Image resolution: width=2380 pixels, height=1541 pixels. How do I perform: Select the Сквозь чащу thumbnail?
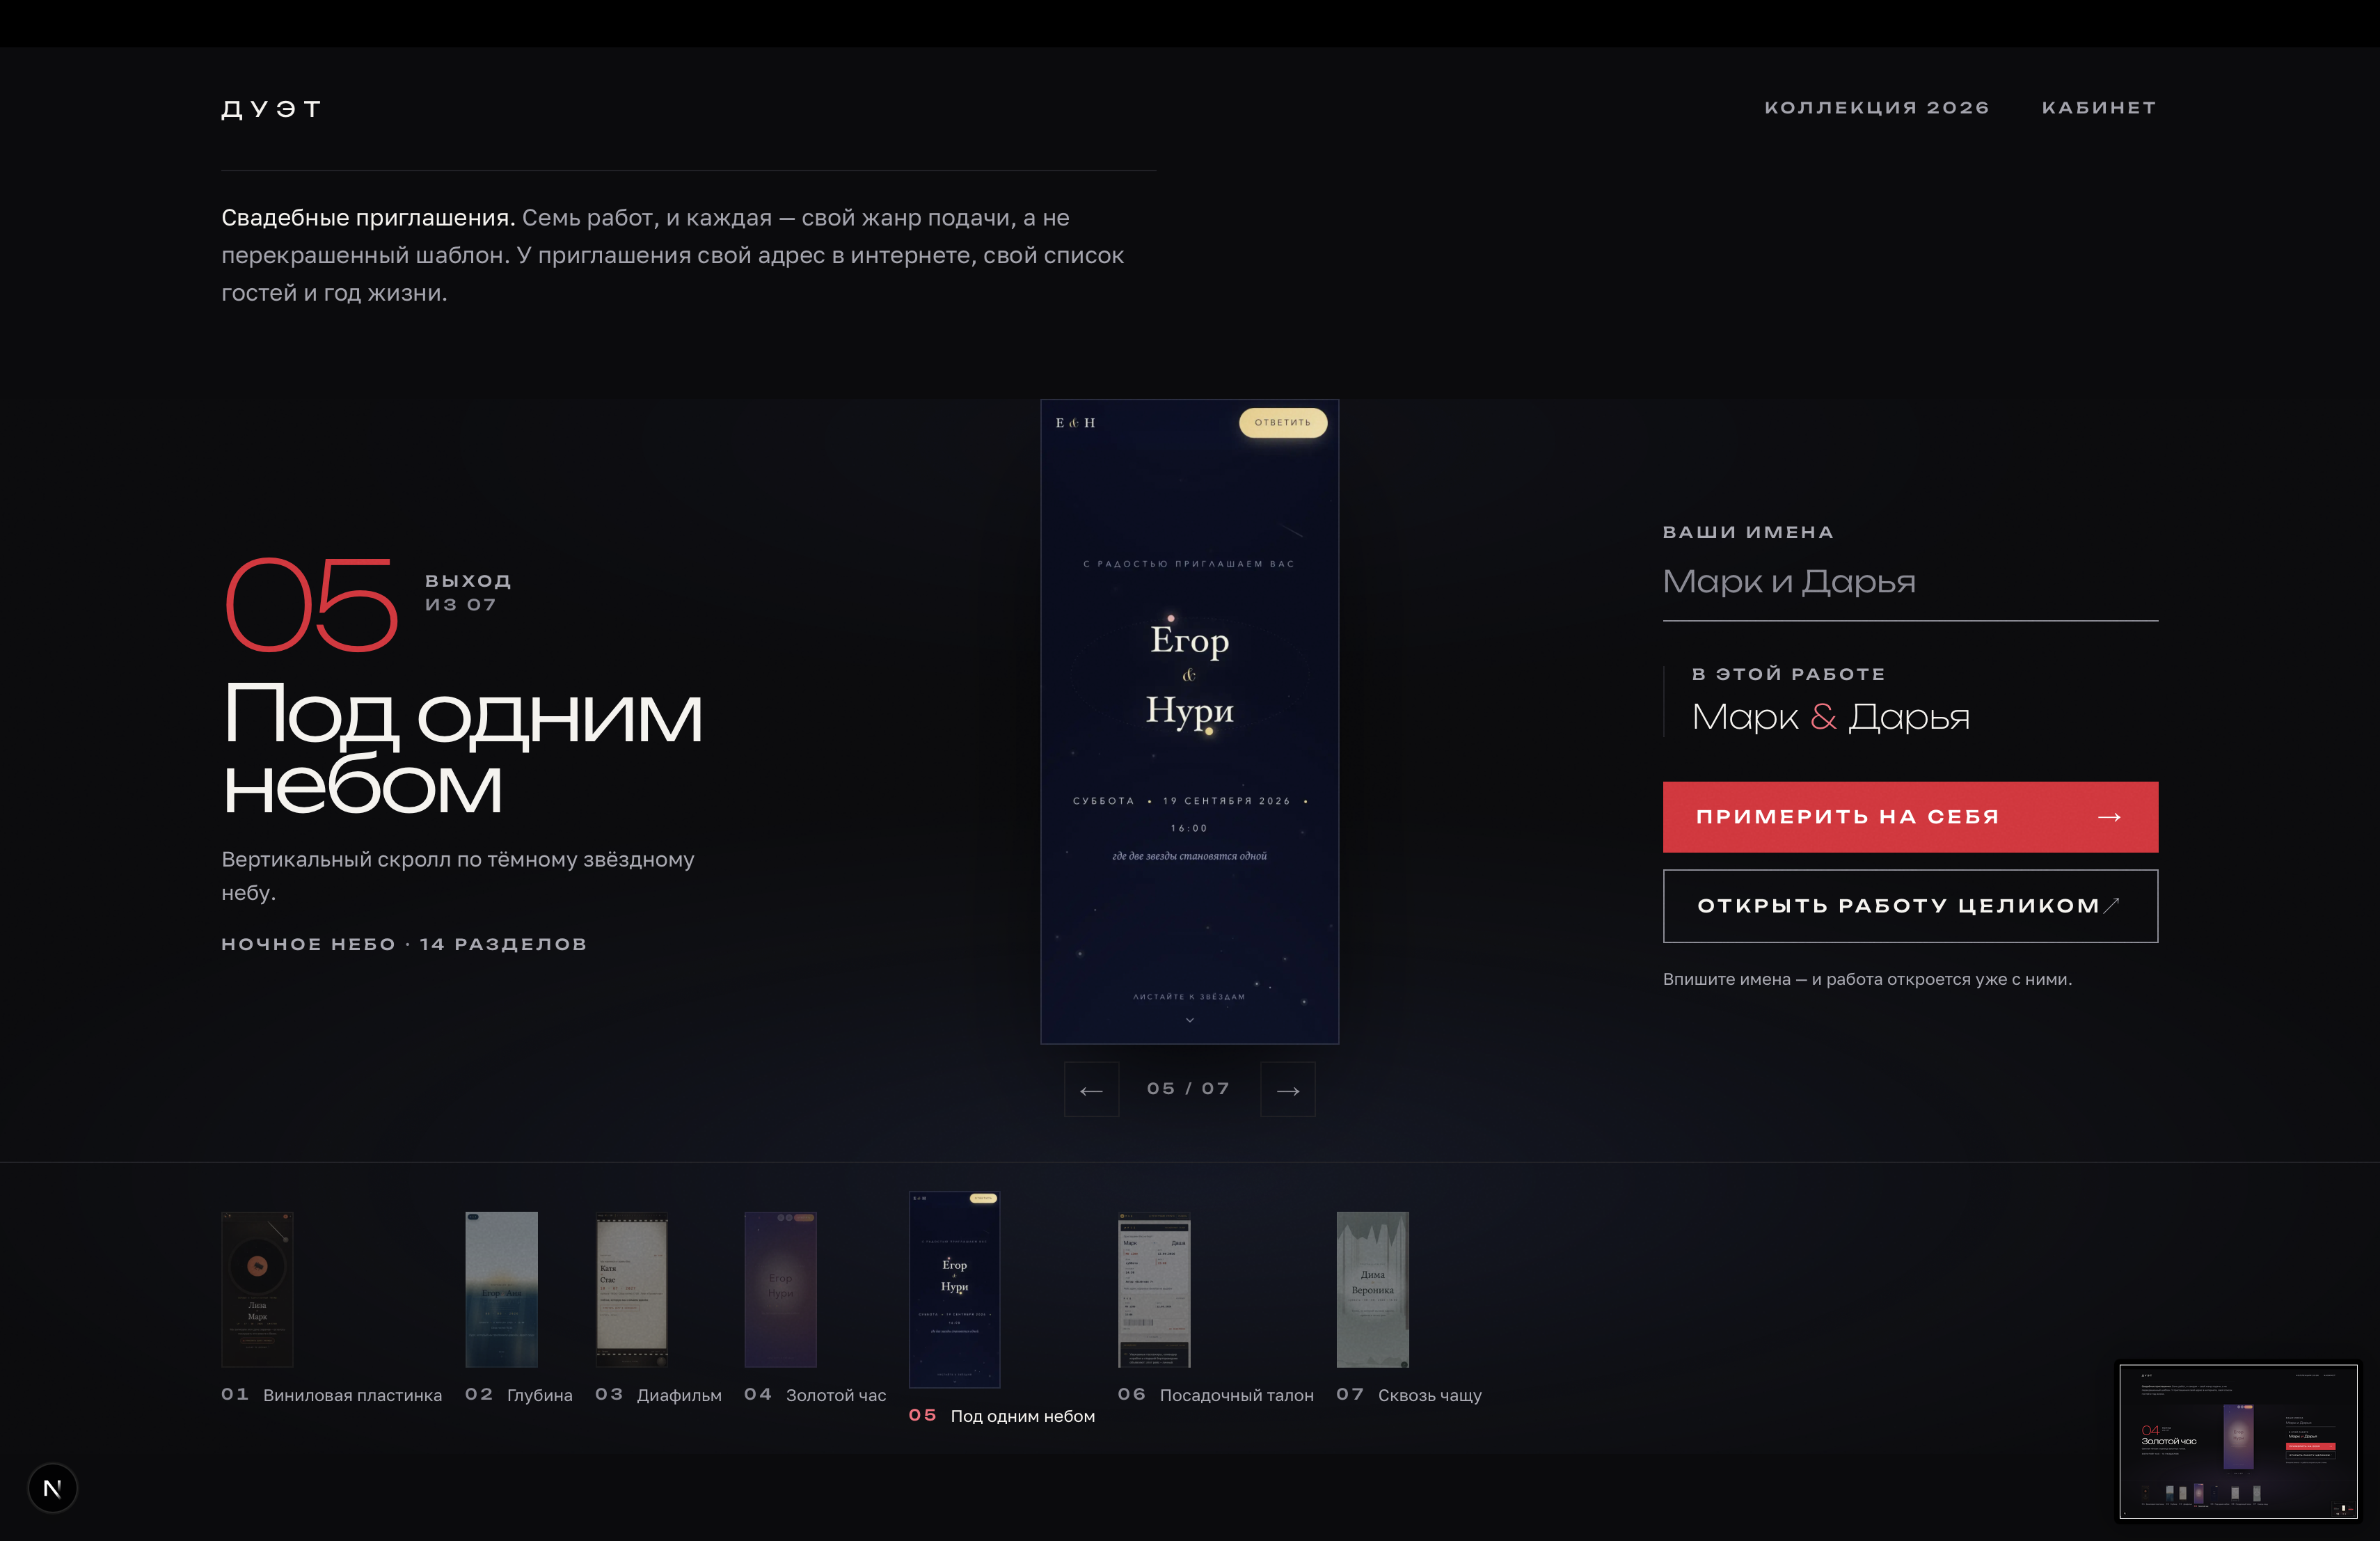coord(1373,1289)
